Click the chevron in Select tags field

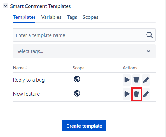click(x=148, y=51)
